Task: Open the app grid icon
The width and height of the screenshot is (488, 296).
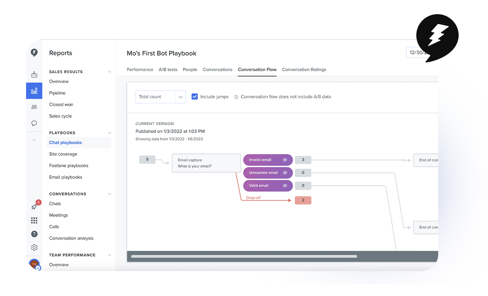Action: coord(34,220)
